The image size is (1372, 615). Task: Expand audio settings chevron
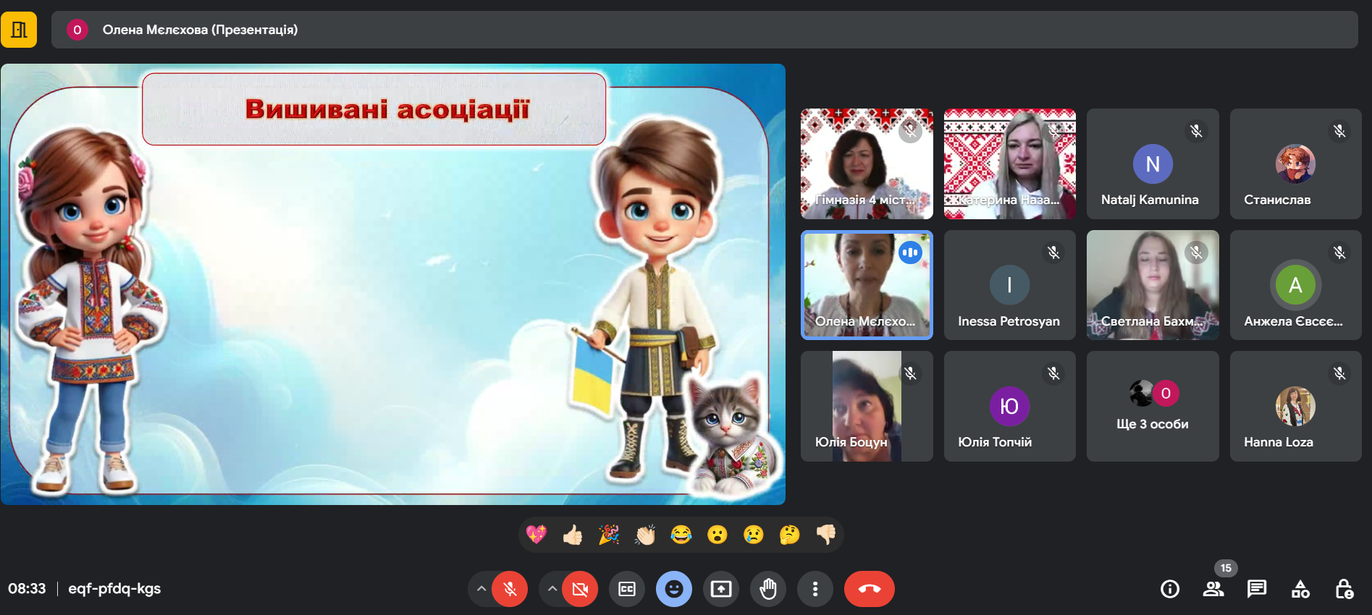(481, 589)
